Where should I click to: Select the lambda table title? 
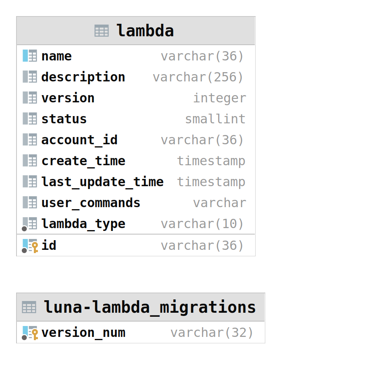(145, 31)
